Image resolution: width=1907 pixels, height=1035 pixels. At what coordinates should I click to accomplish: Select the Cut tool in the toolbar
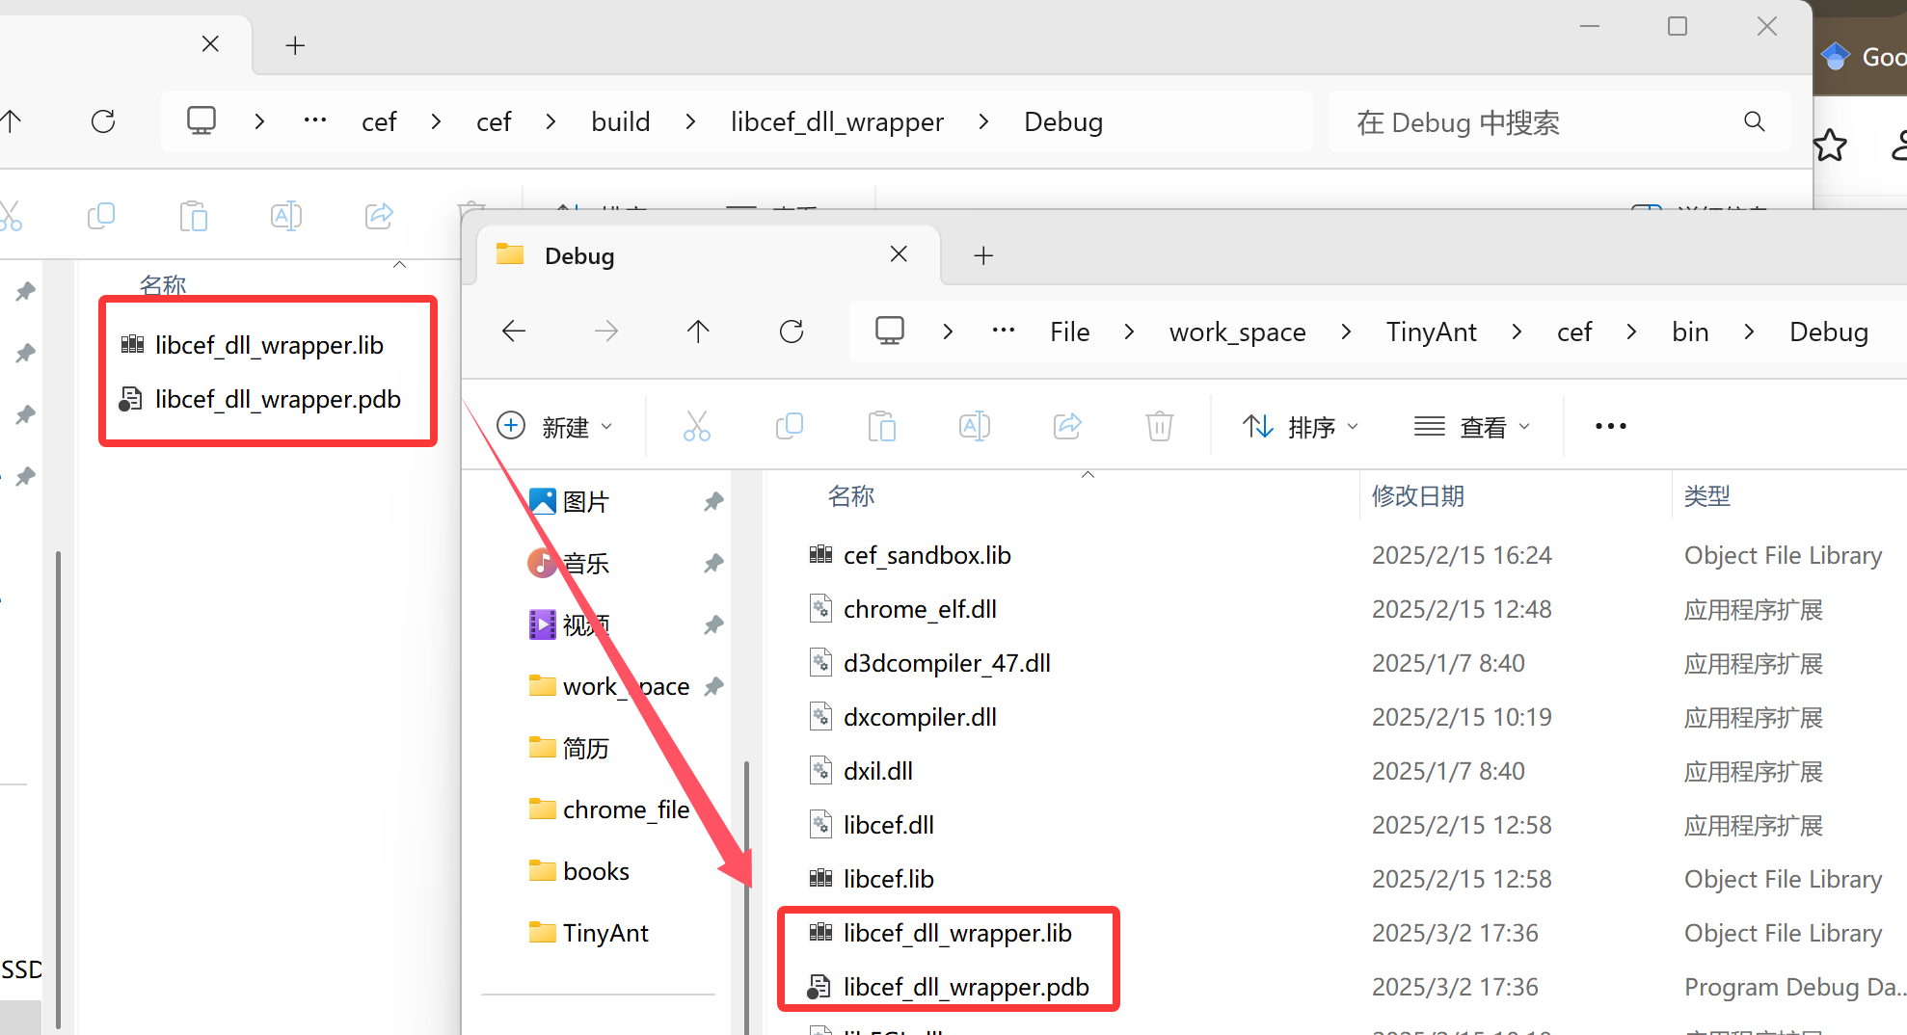click(696, 425)
